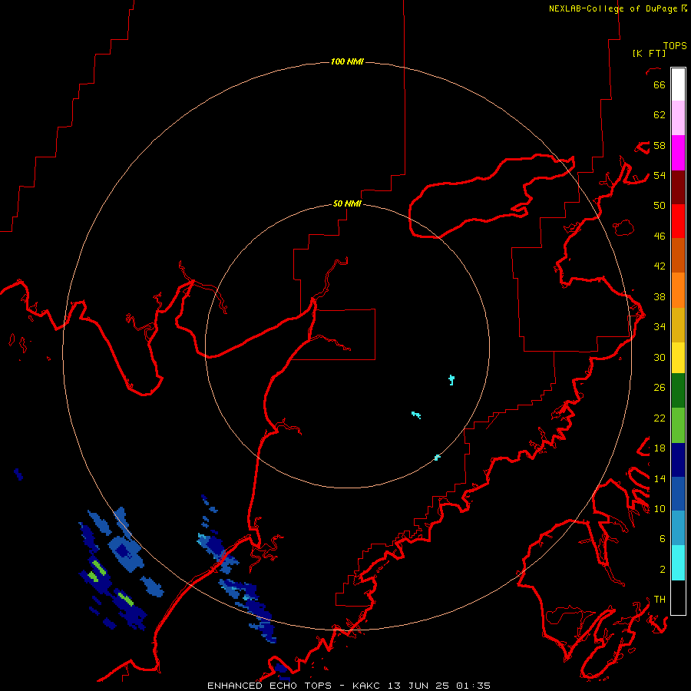Click legend value "34"

tap(660, 327)
